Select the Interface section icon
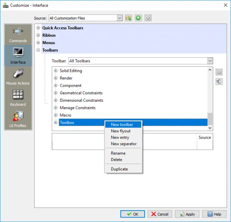 click(x=18, y=56)
